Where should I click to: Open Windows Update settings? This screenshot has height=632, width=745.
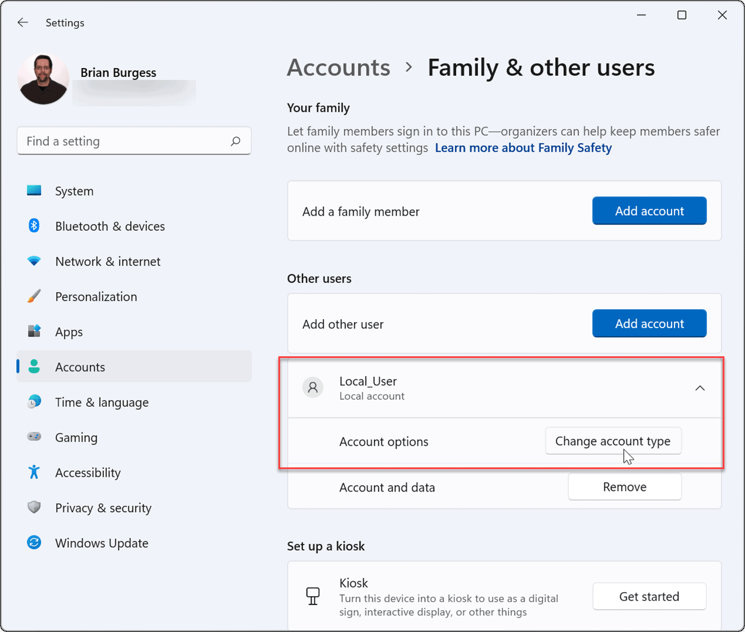(101, 543)
